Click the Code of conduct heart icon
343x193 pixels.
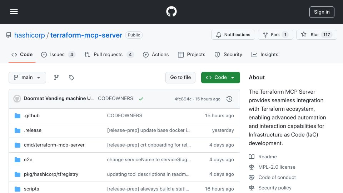(x=252, y=178)
